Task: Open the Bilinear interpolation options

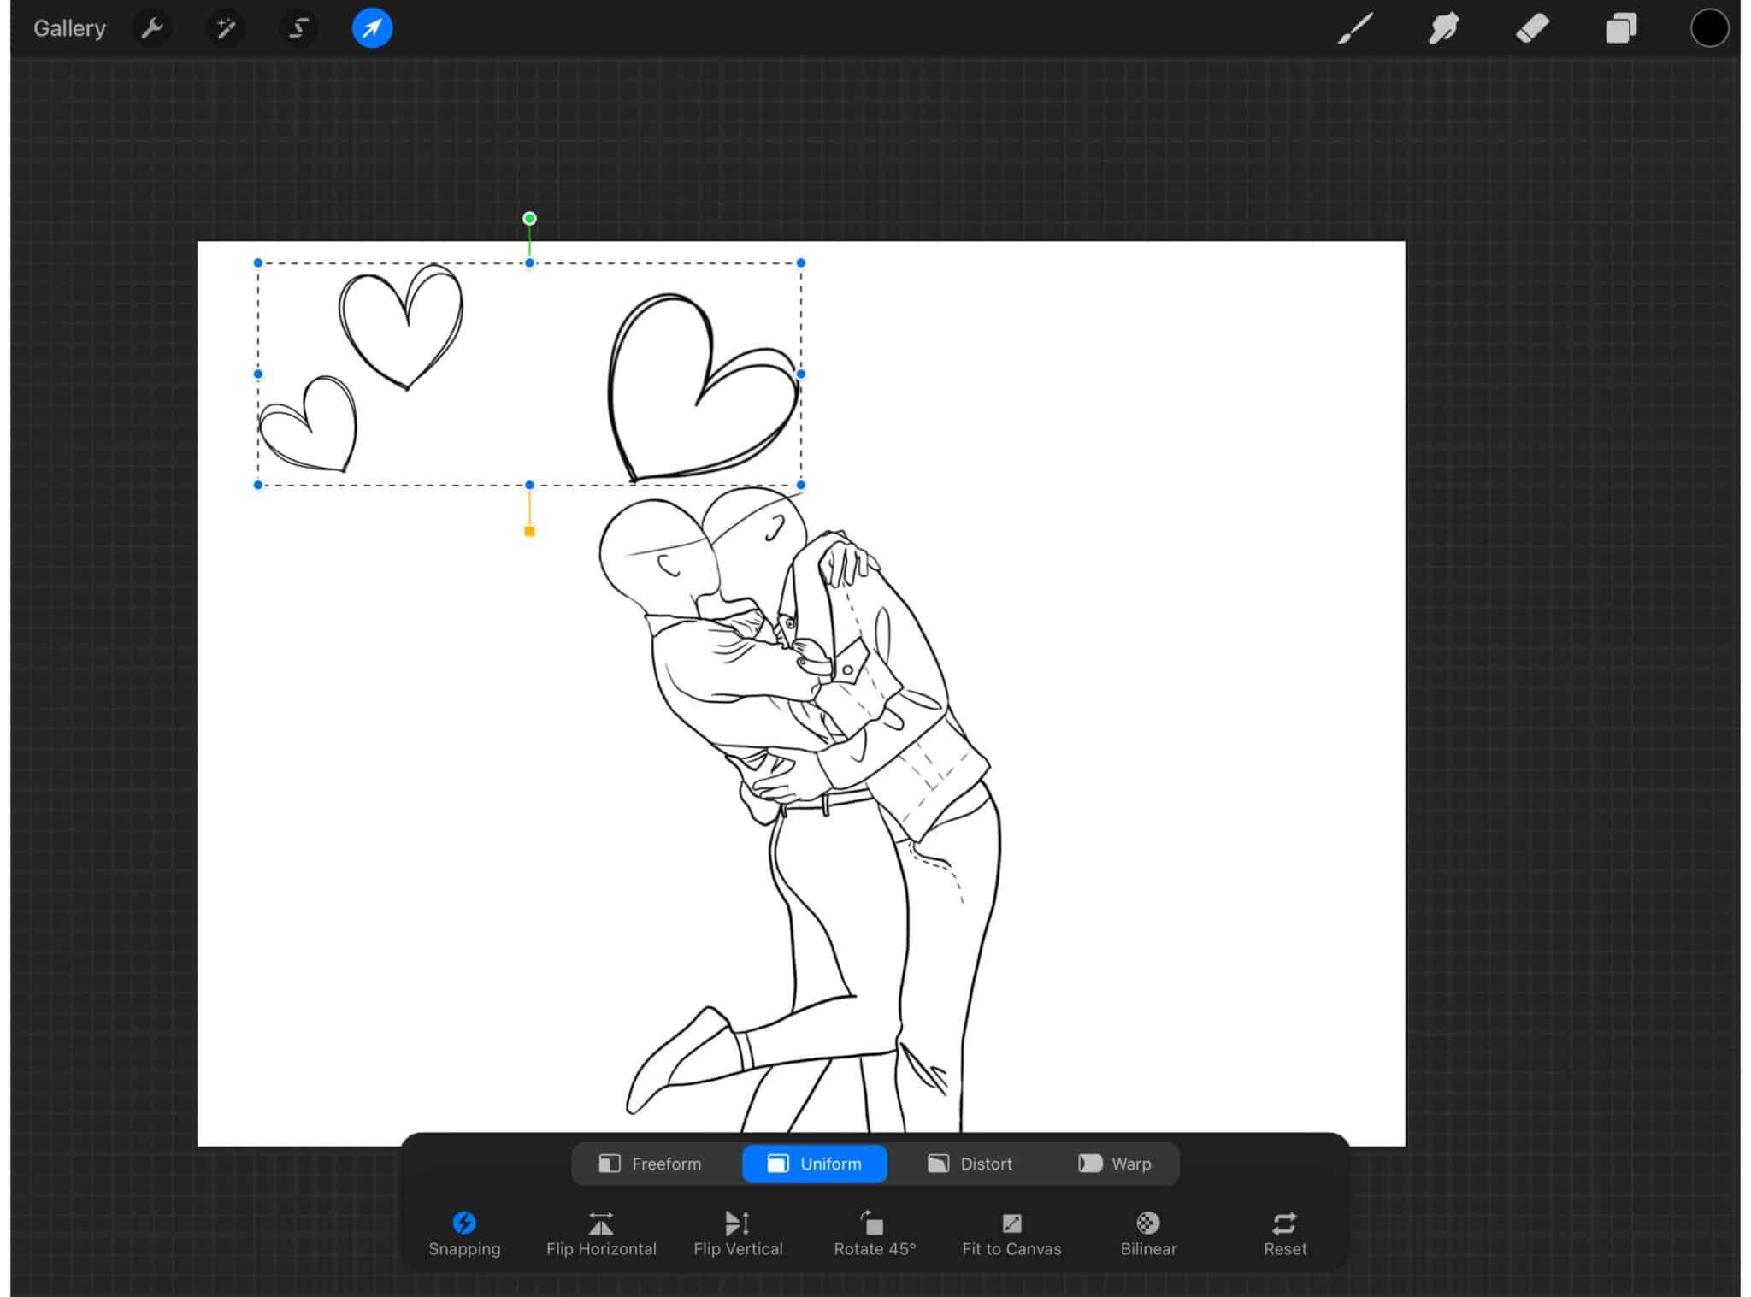Action: [1147, 1232]
